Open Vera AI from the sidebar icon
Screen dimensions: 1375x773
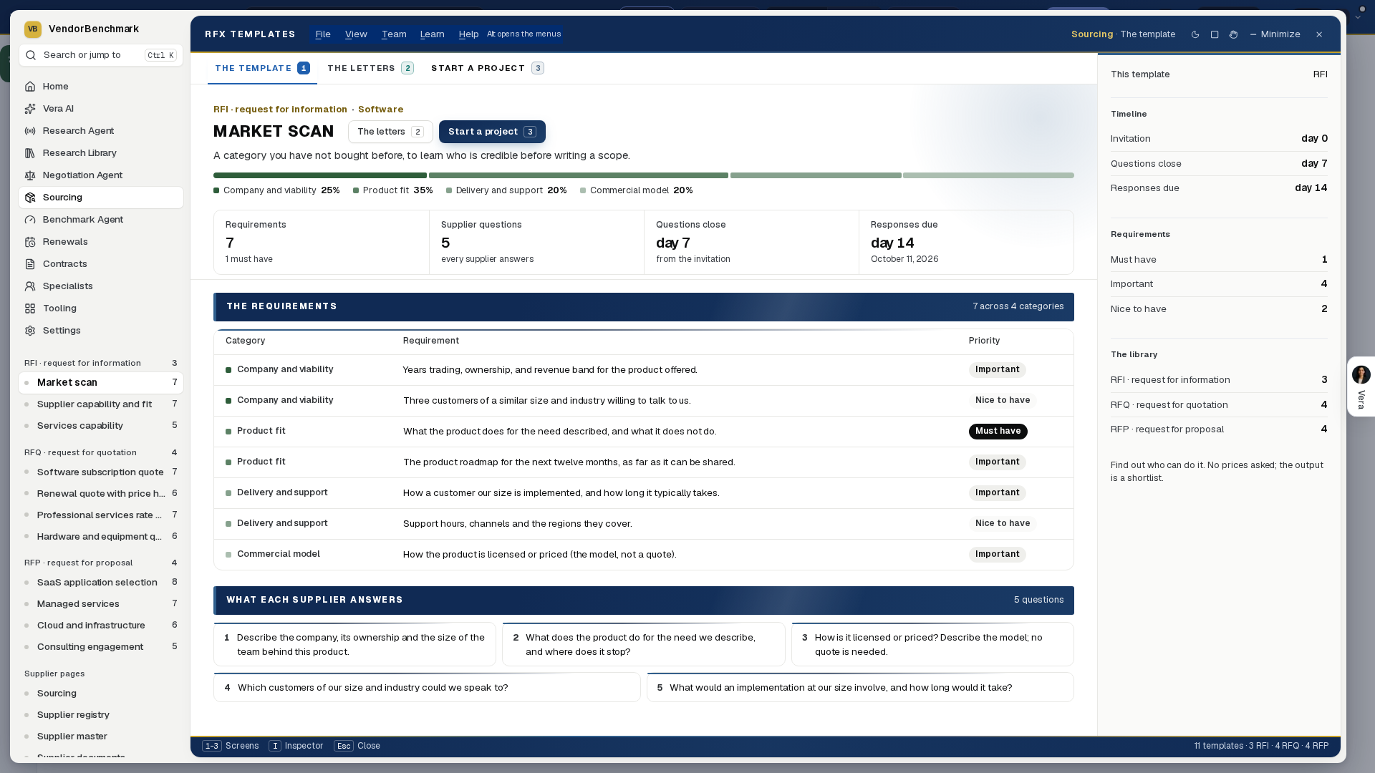tap(30, 109)
